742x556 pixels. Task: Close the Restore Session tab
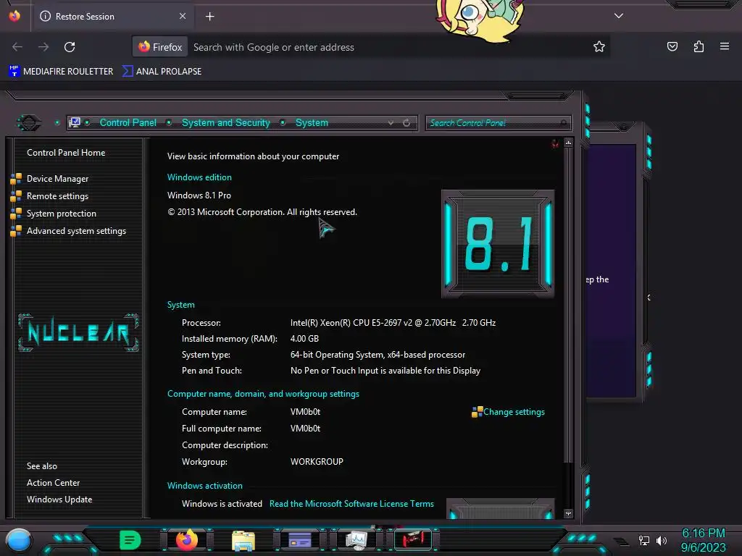tap(182, 16)
